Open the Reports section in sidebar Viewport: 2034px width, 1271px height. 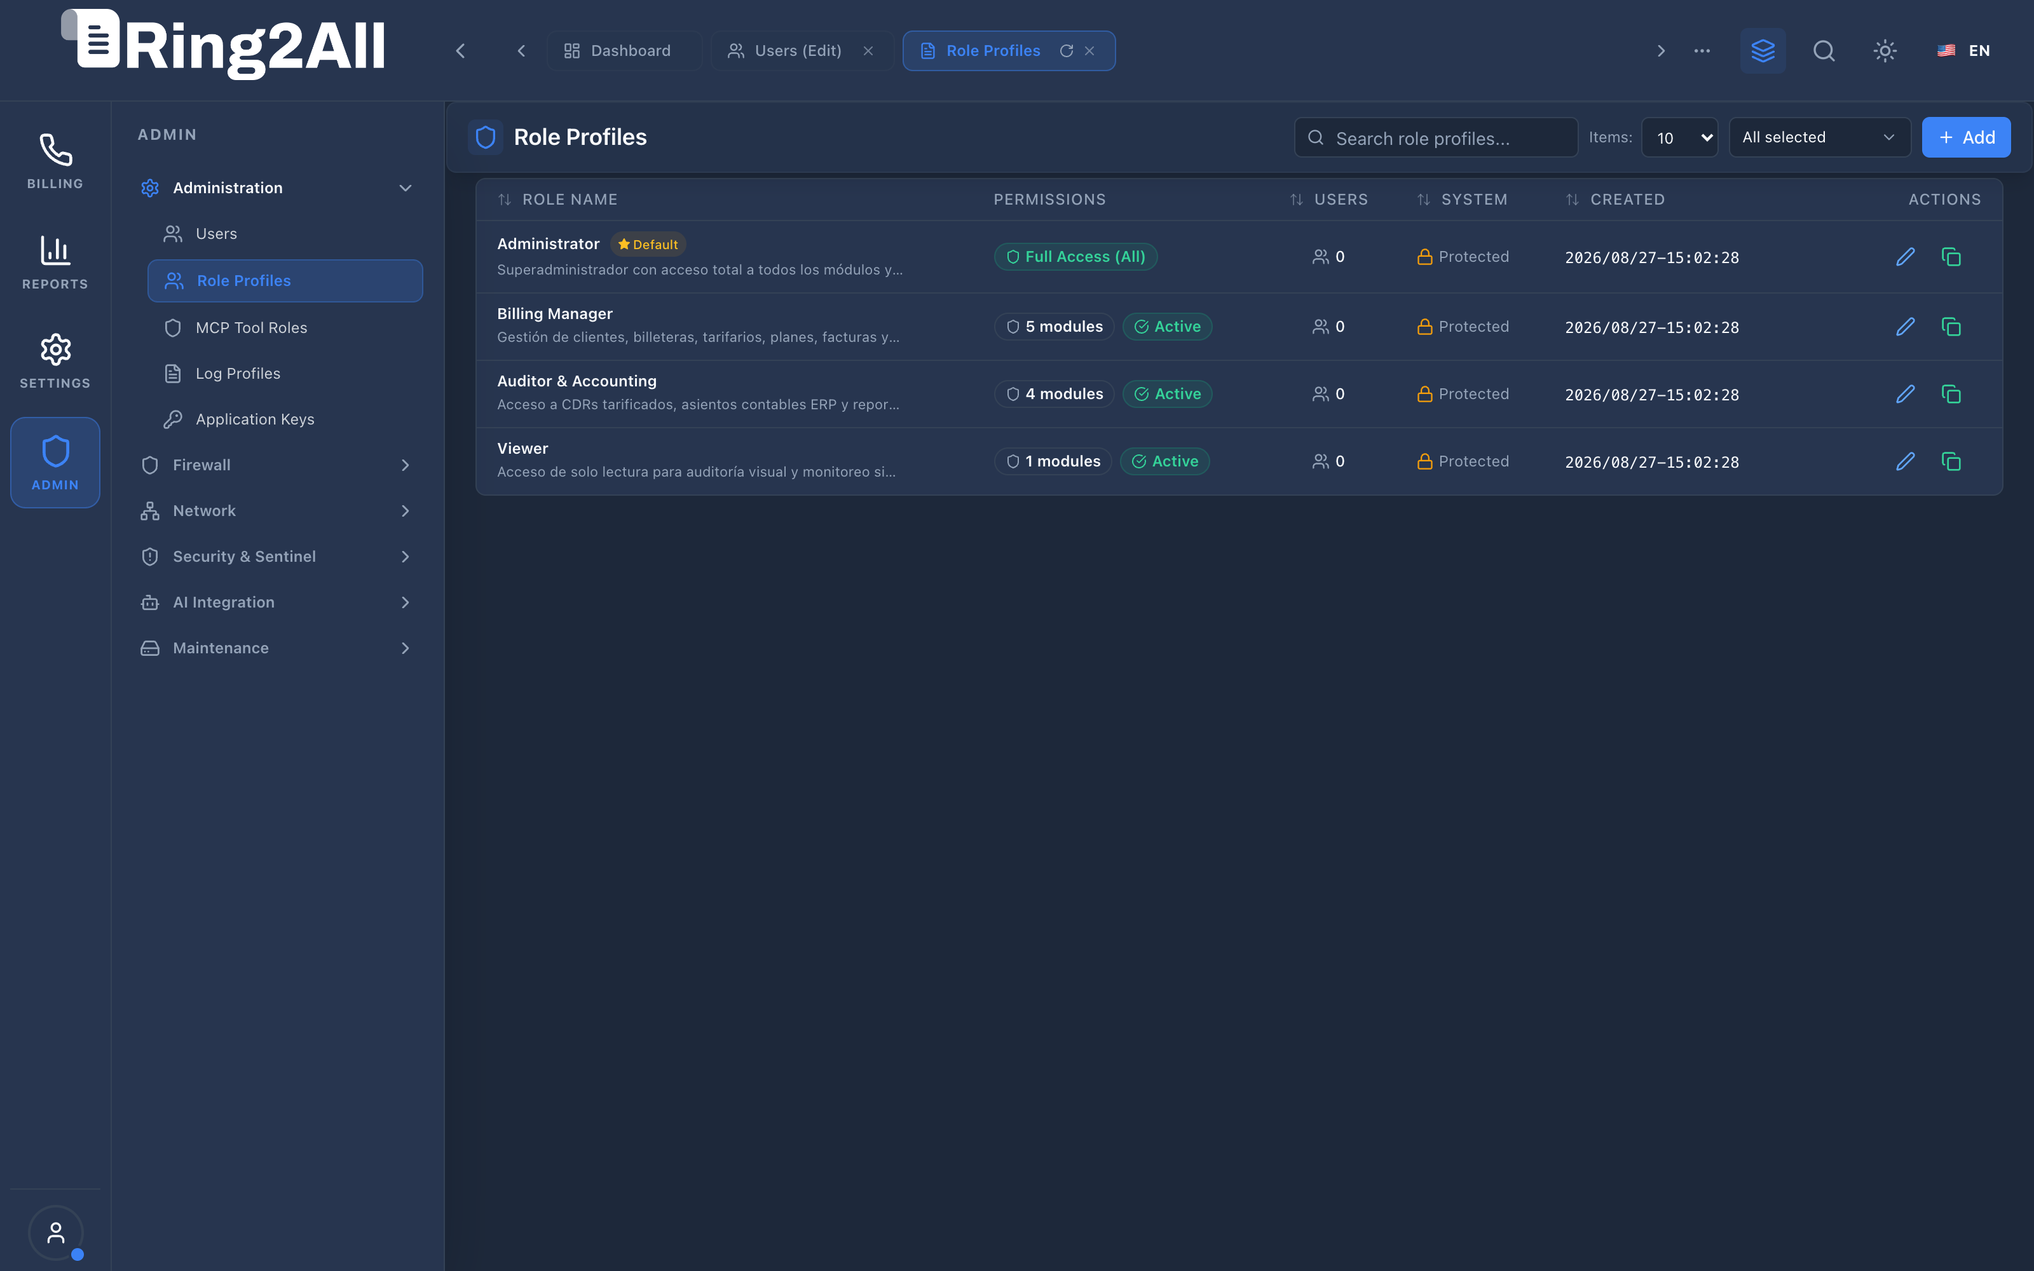click(55, 261)
